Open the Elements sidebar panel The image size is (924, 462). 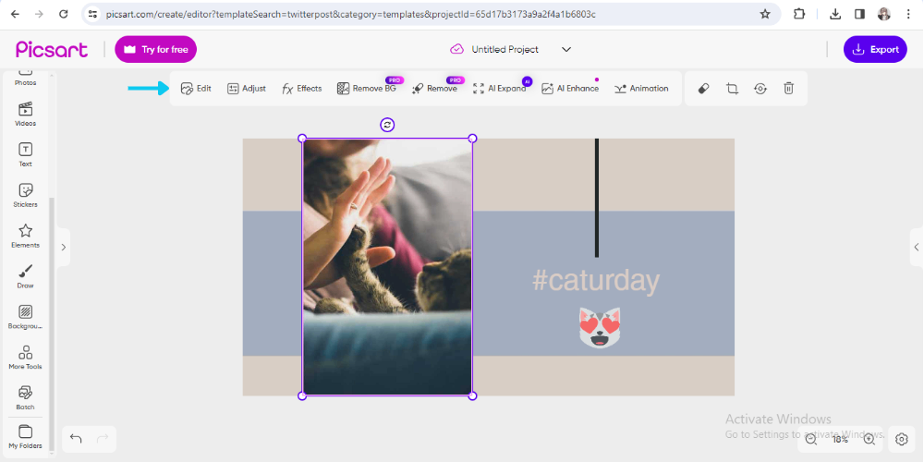25,237
